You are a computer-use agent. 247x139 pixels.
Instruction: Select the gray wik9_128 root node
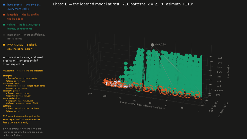(x=152, y=45)
